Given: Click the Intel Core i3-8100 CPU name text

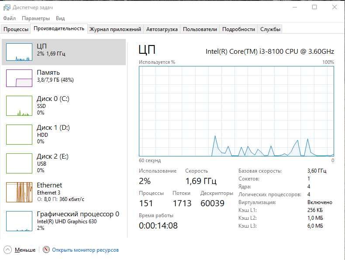Looking at the screenshot, I should 270,51.
